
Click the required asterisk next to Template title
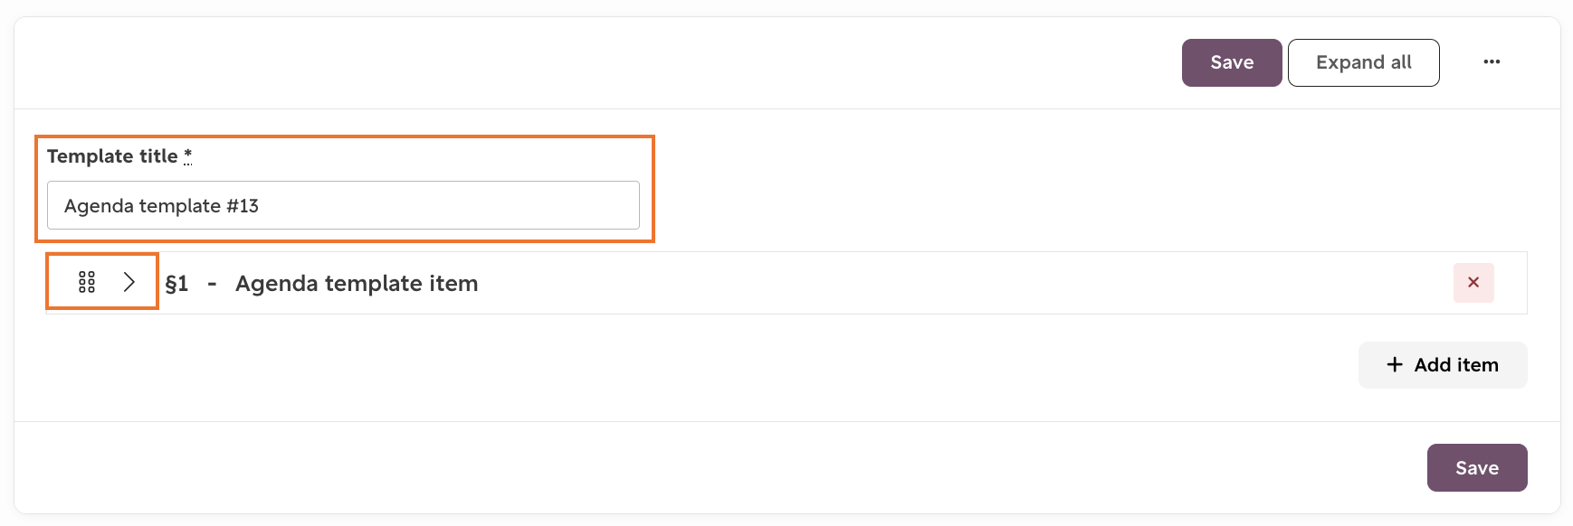(x=187, y=155)
